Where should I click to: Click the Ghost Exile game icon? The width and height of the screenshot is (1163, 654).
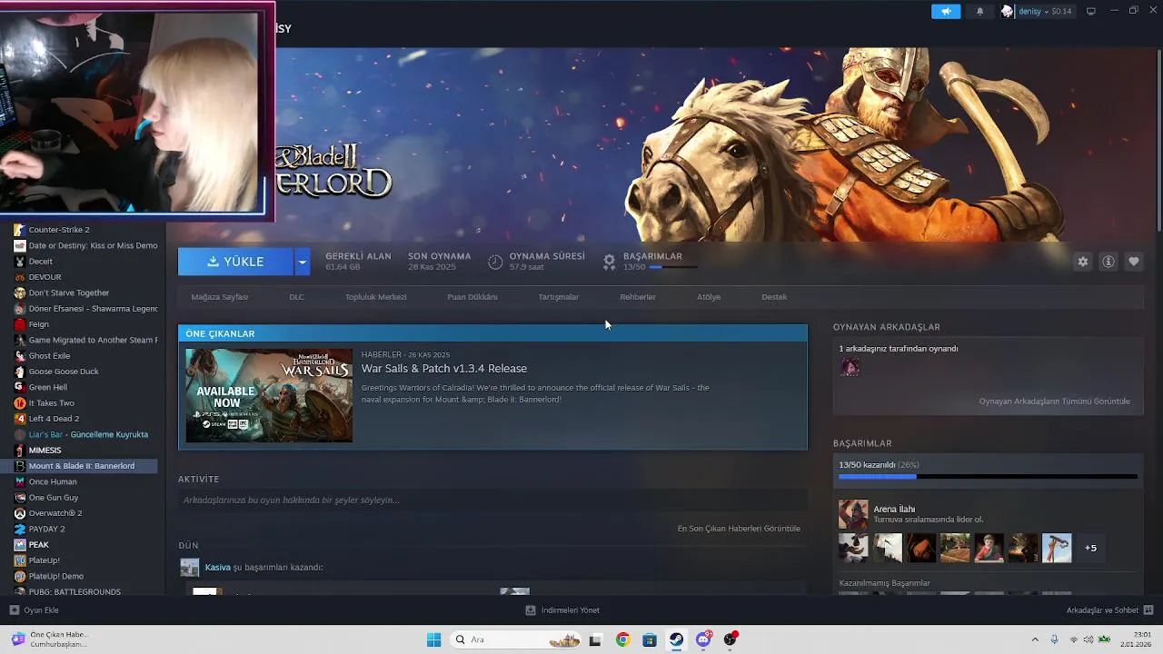coord(20,356)
